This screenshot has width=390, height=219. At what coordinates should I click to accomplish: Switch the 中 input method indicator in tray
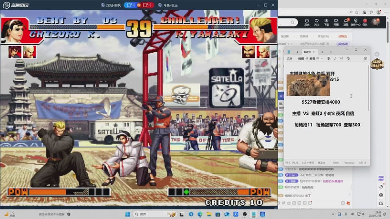pos(352,214)
